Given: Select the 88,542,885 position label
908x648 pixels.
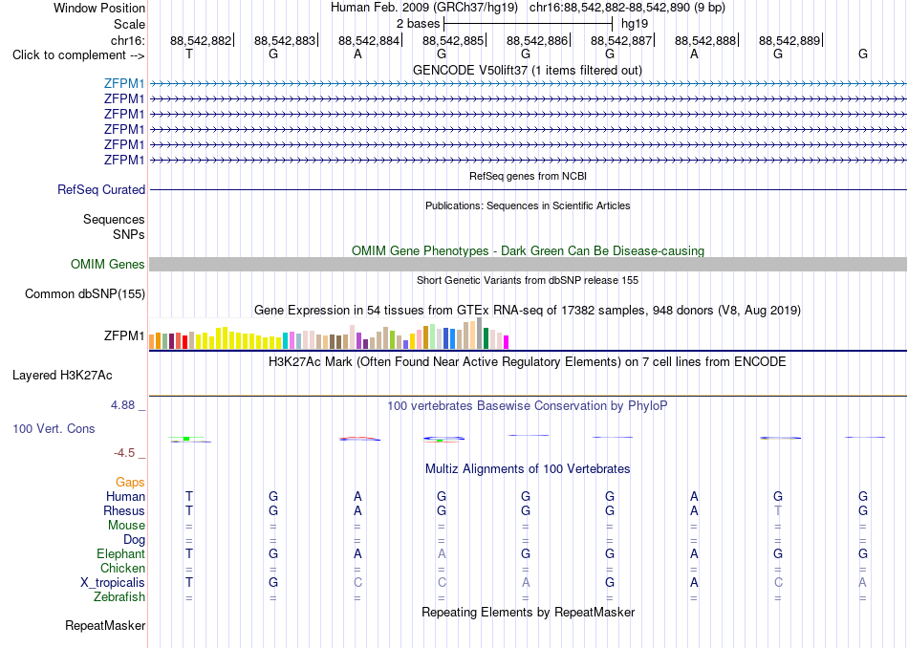Looking at the screenshot, I should [x=453, y=40].
